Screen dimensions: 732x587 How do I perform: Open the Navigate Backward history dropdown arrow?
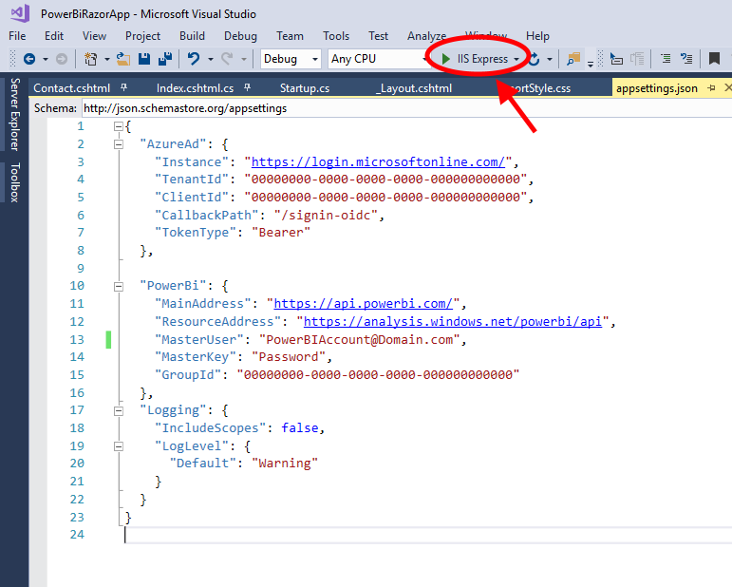[x=46, y=59]
